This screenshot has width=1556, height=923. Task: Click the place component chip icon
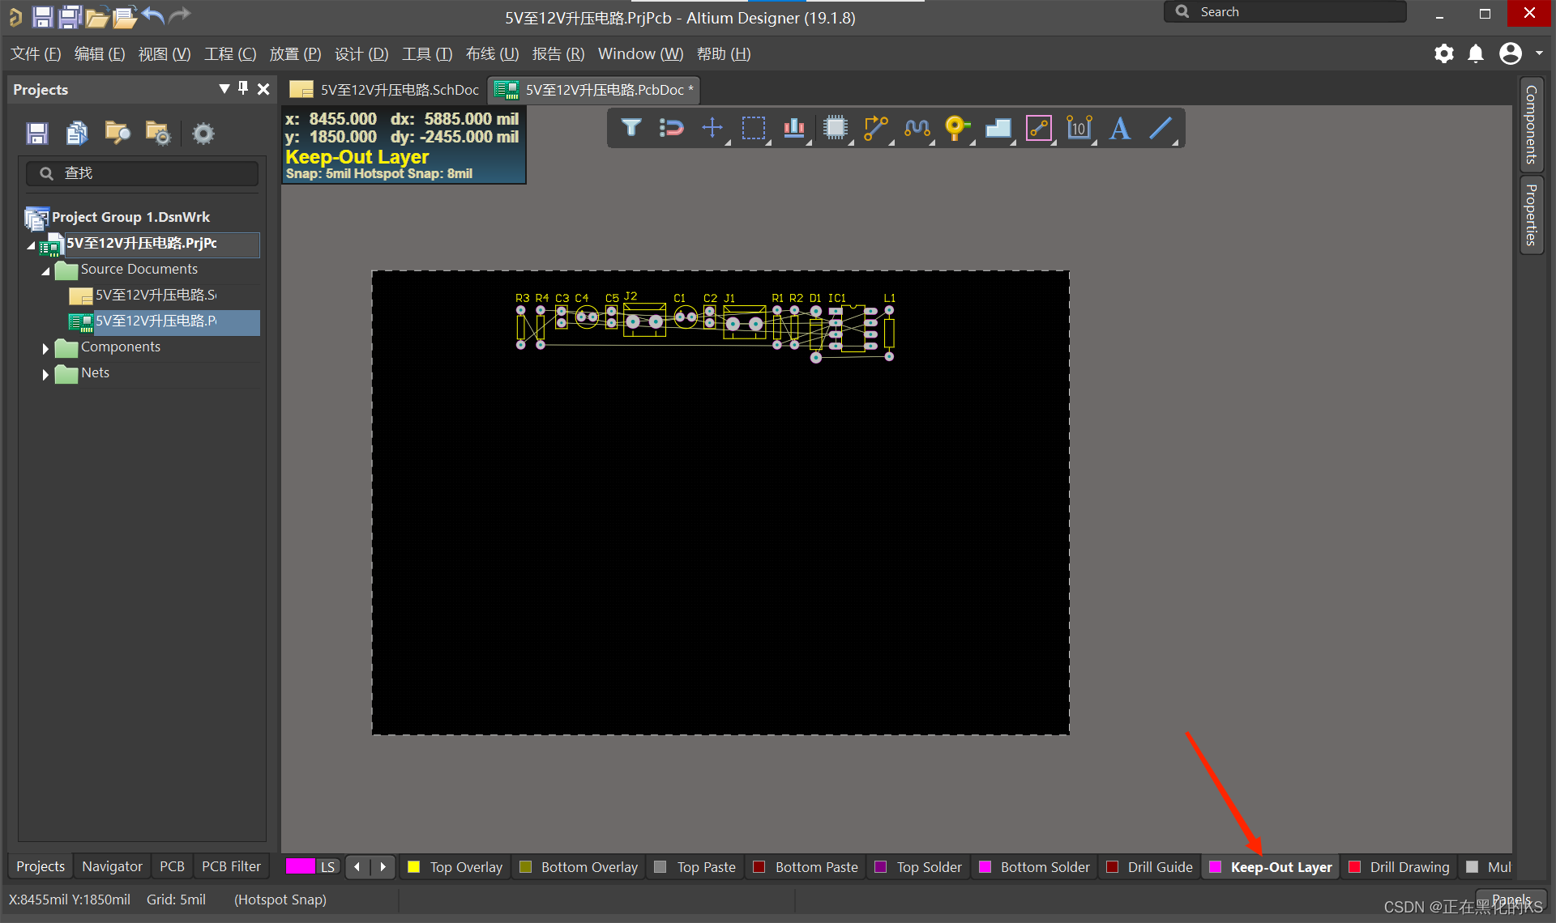835,128
